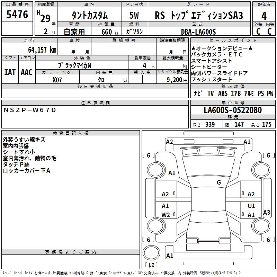Select the ロッカーカバー下A inspector note

coord(27,171)
